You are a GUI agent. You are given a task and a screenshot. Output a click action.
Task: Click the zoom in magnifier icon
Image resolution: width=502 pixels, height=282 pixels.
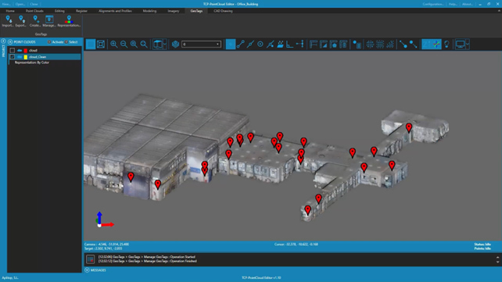113,44
